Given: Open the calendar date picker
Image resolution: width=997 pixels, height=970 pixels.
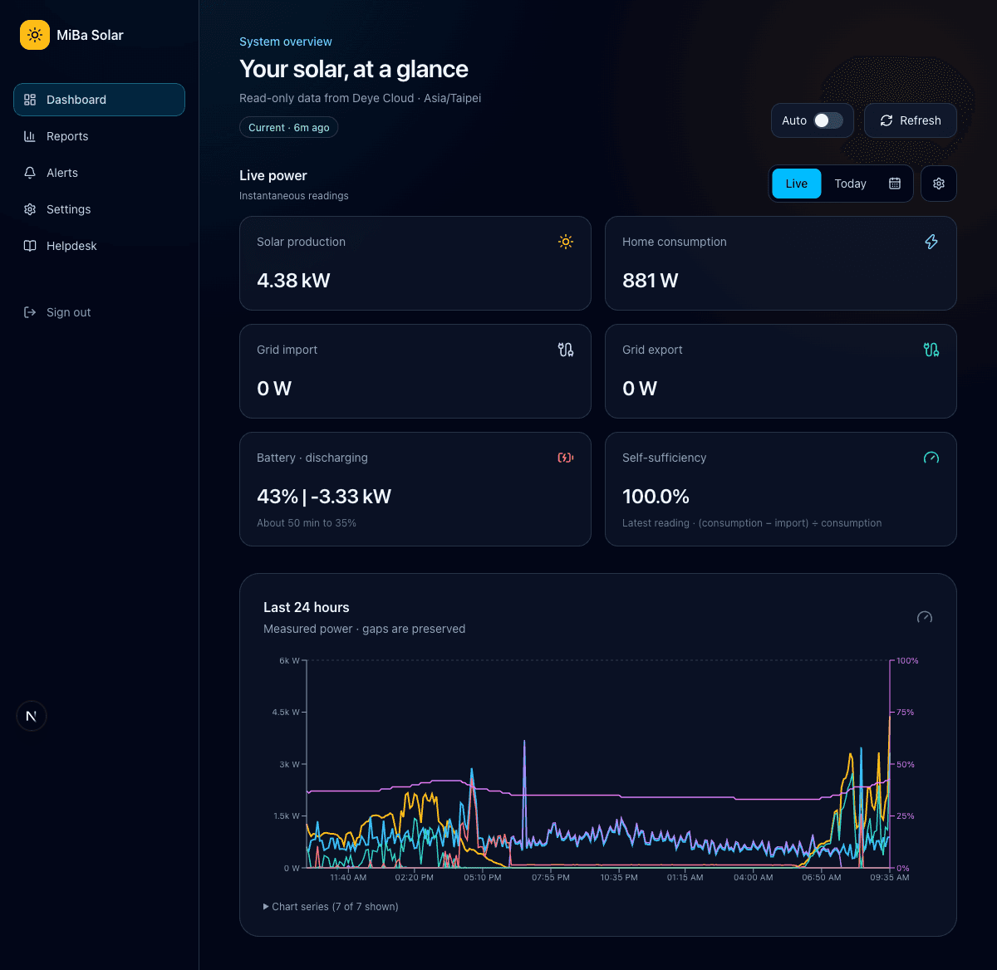Looking at the screenshot, I should tap(895, 184).
